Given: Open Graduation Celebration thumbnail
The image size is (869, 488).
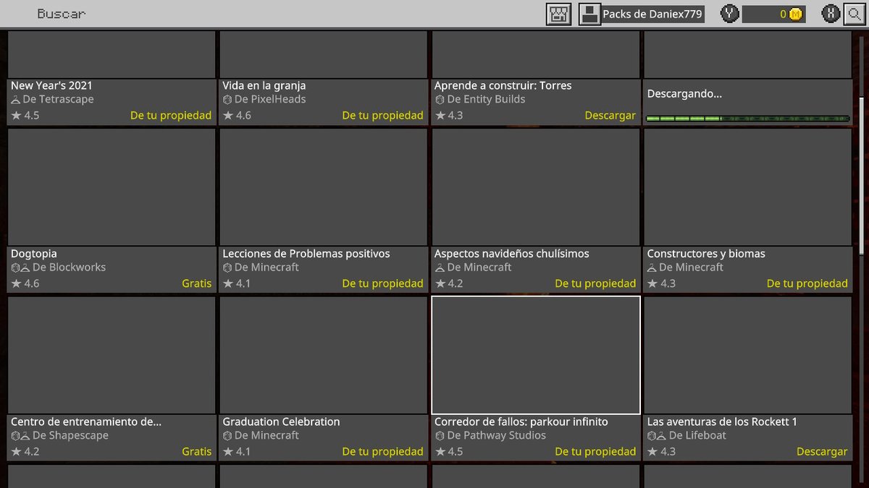Looking at the screenshot, I should [x=324, y=355].
